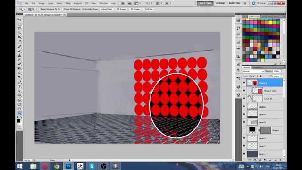Select the Polygonal Lasso tool
The image size is (302, 170).
pos(19,28)
